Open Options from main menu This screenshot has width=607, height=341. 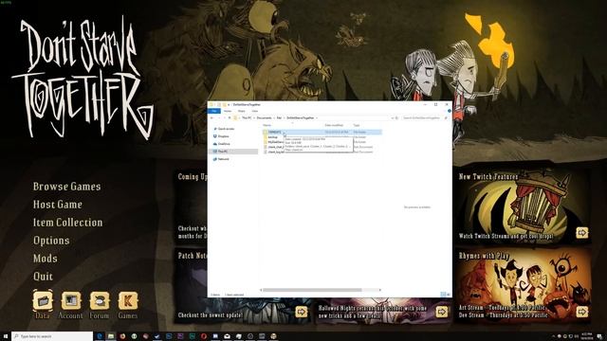[51, 241]
